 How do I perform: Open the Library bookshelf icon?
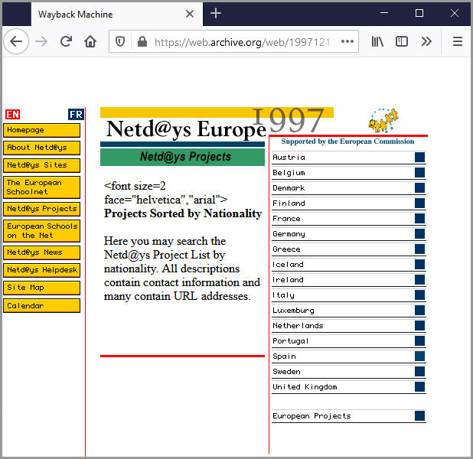377,41
